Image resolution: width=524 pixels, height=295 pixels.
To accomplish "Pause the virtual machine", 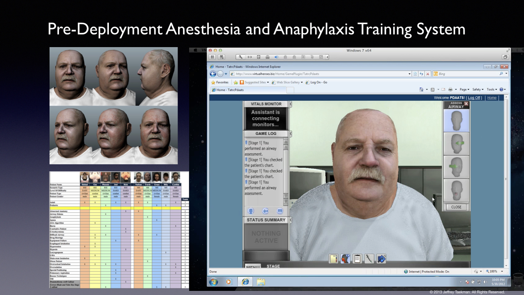I will click(212, 57).
